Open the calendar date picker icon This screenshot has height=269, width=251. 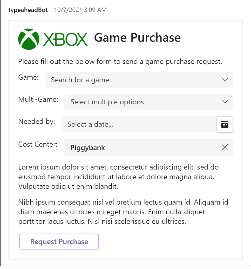[x=225, y=124]
